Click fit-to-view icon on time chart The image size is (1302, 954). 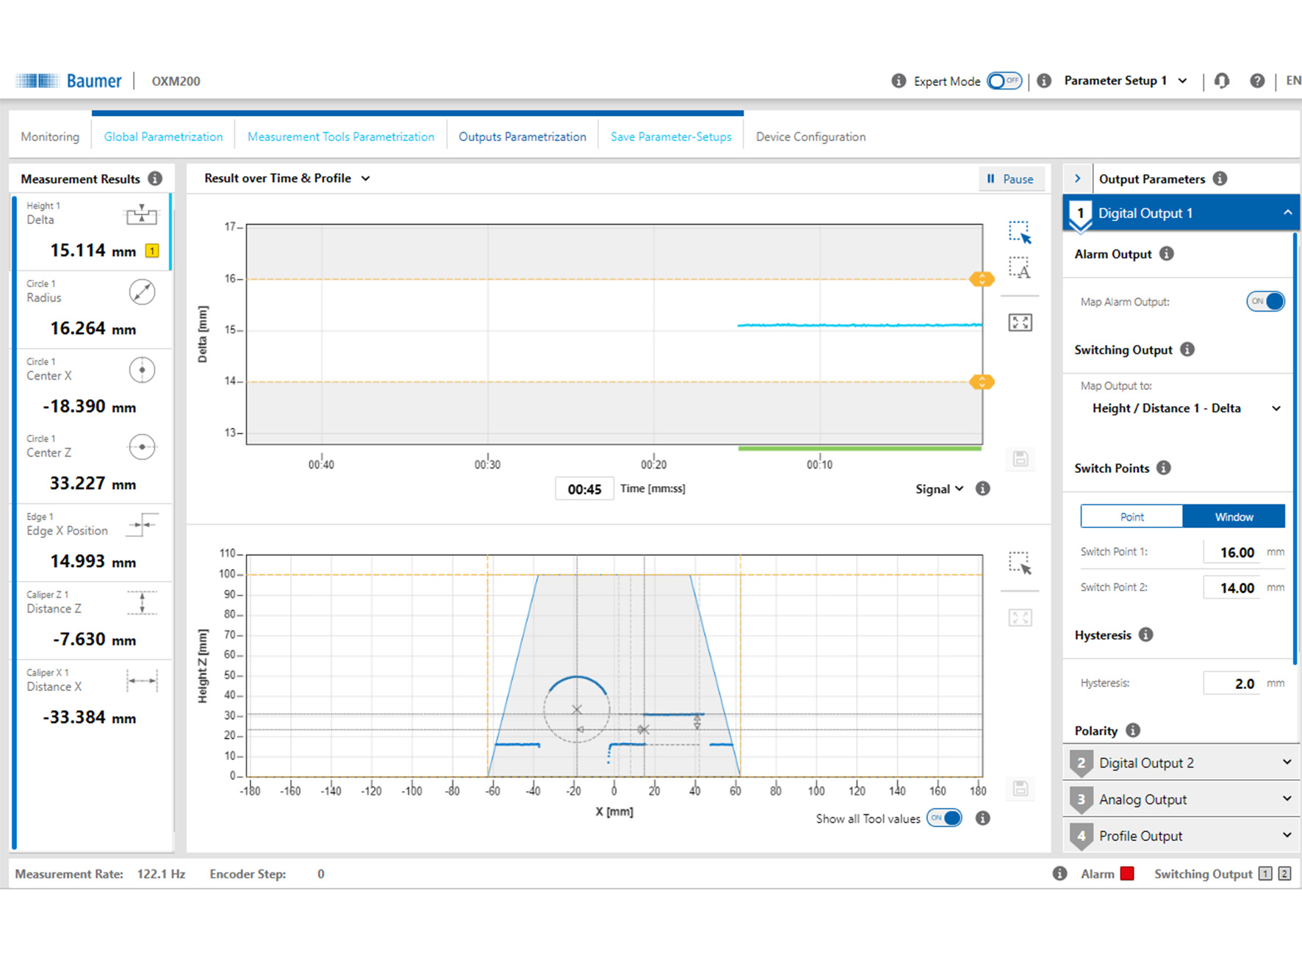click(x=1020, y=322)
